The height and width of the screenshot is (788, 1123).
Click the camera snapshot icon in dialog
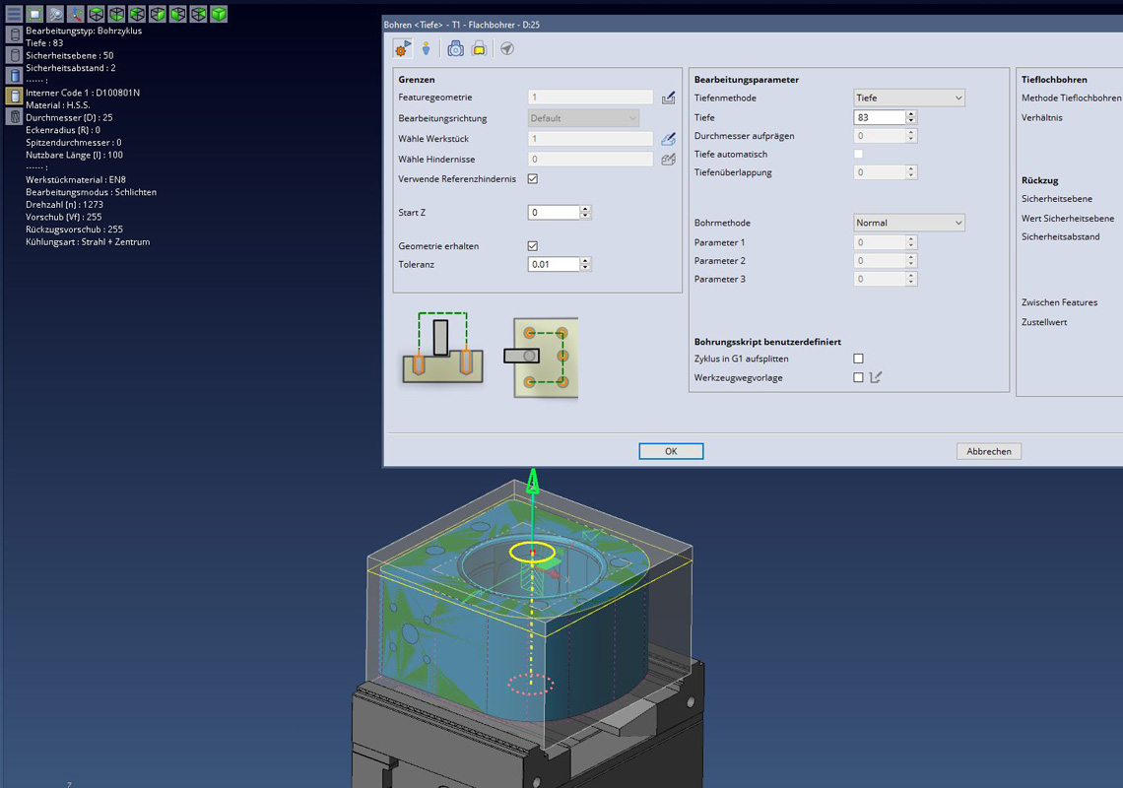[455, 48]
